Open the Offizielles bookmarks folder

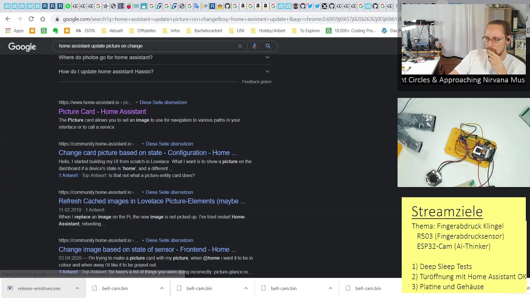[x=142, y=31]
